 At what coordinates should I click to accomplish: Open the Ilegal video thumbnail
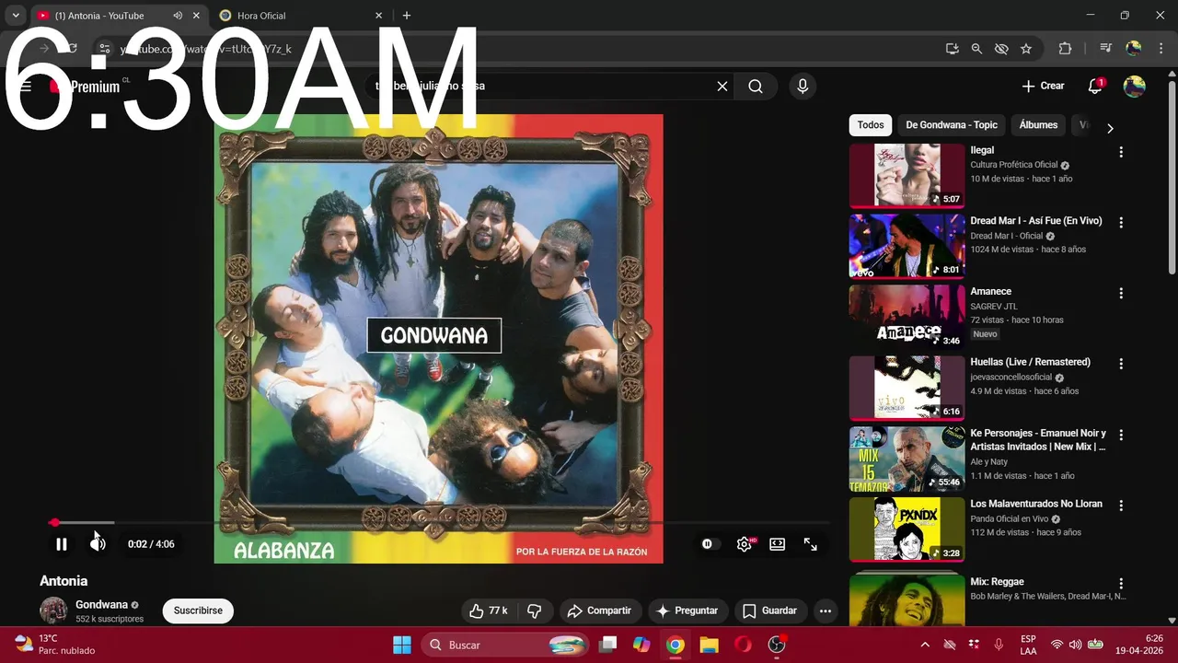[907, 175]
